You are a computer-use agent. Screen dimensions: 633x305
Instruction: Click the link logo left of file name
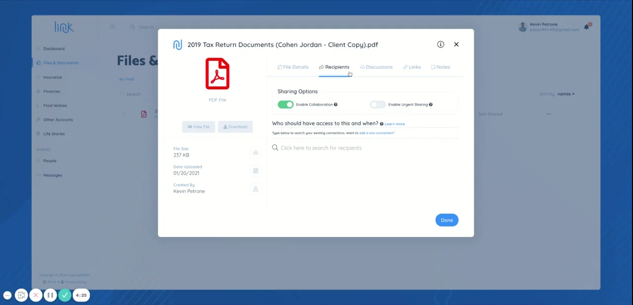[178, 45]
